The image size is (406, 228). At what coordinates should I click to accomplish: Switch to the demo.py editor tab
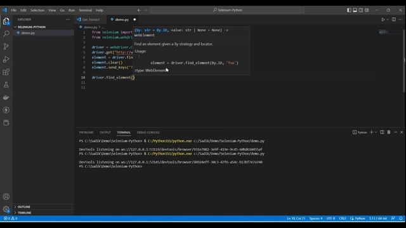tap(122, 20)
